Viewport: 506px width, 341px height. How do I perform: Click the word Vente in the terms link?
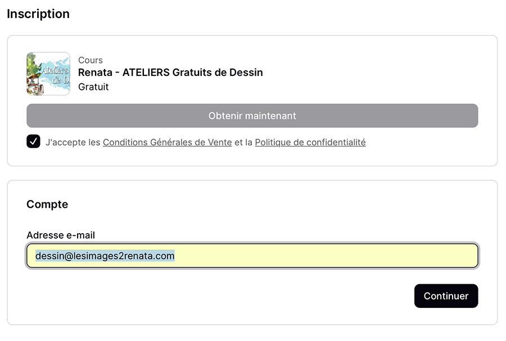pyautogui.click(x=219, y=143)
